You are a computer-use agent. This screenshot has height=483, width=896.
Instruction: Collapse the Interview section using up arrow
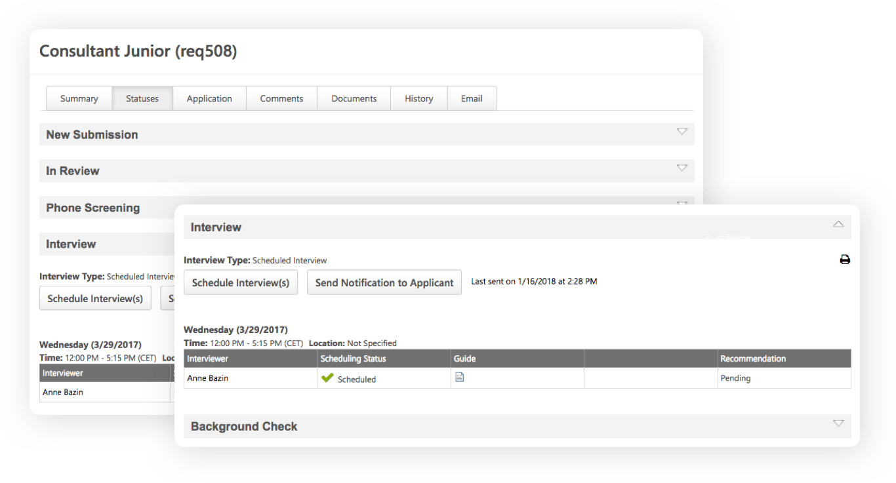click(838, 224)
